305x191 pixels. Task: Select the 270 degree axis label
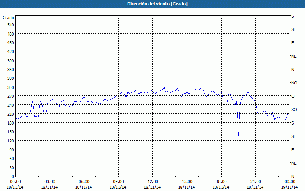click(11, 96)
